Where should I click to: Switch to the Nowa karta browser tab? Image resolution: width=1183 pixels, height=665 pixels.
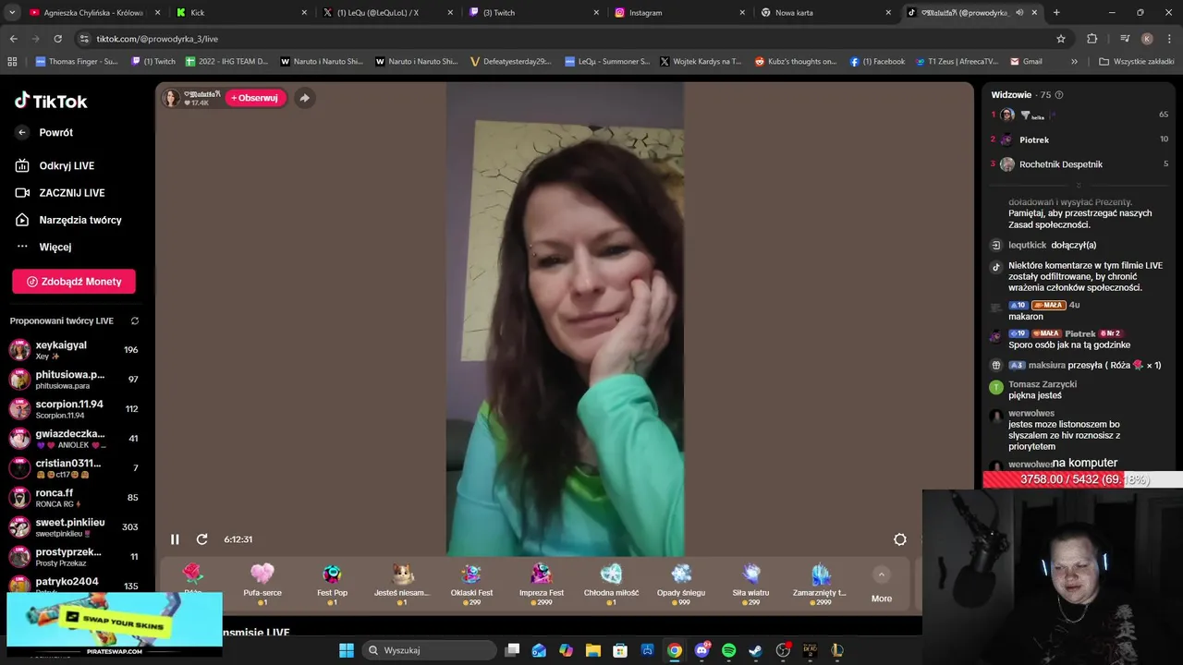point(825,13)
